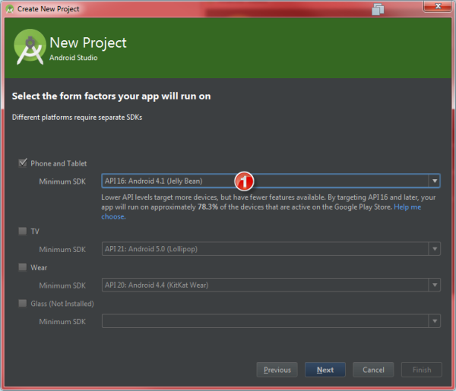This screenshot has height=391, width=456.
Task: Cancel the new project wizard
Action: tap(373, 370)
